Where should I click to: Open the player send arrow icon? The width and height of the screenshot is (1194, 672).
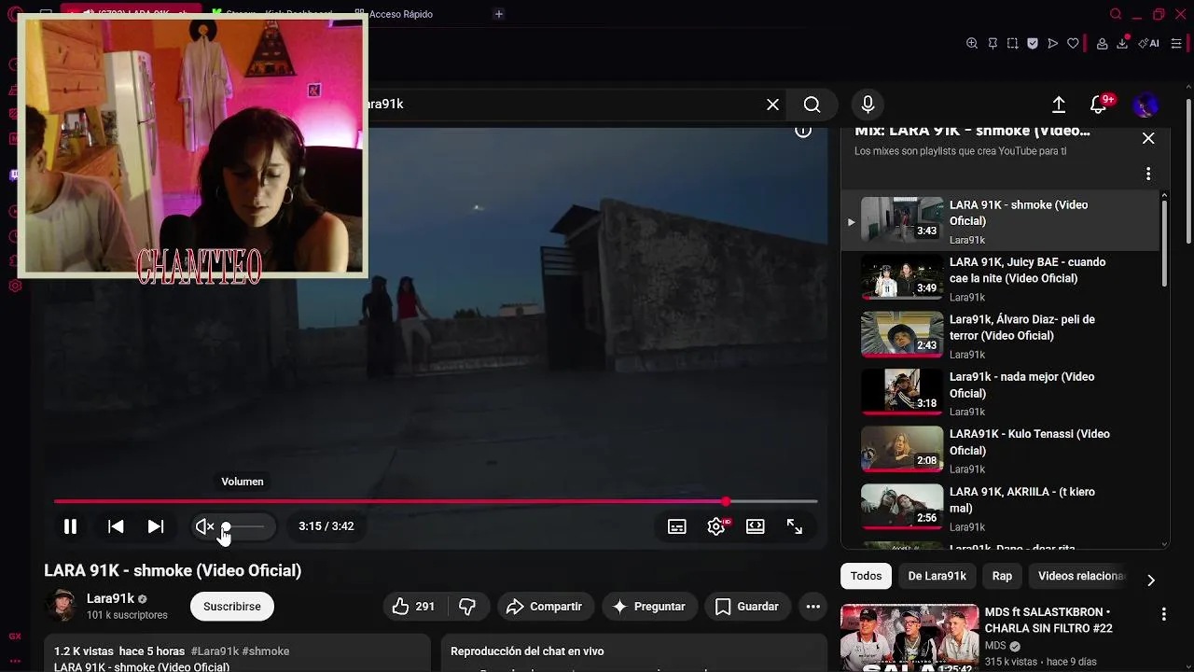click(x=1053, y=44)
